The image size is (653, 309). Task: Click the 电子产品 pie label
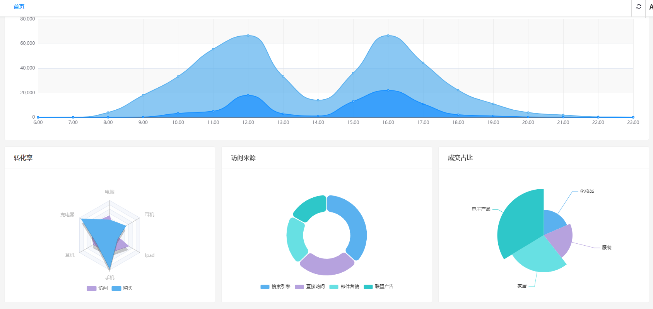(x=481, y=209)
